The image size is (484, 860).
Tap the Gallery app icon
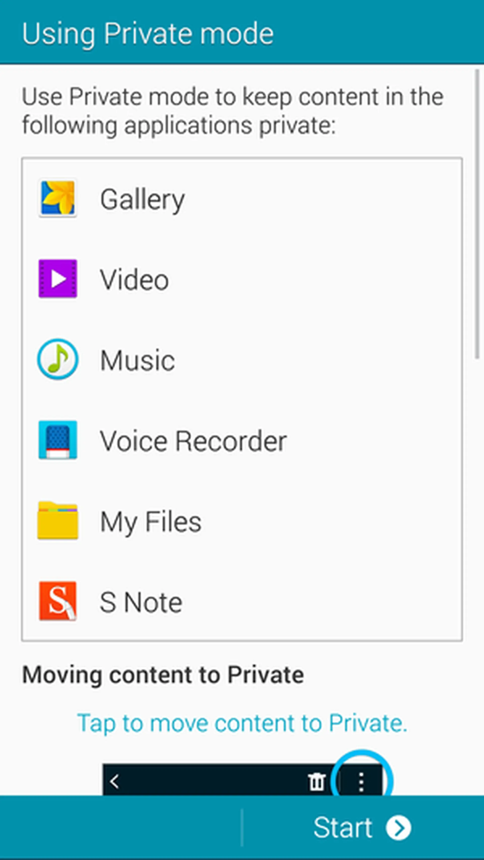(x=57, y=198)
